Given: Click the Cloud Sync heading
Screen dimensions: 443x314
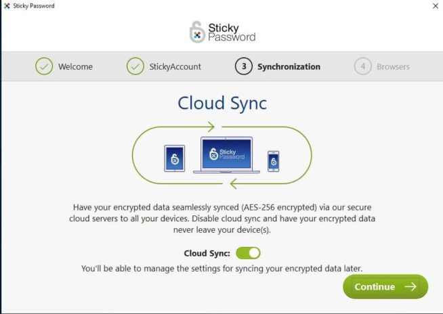Looking at the screenshot, I should click(222, 104).
